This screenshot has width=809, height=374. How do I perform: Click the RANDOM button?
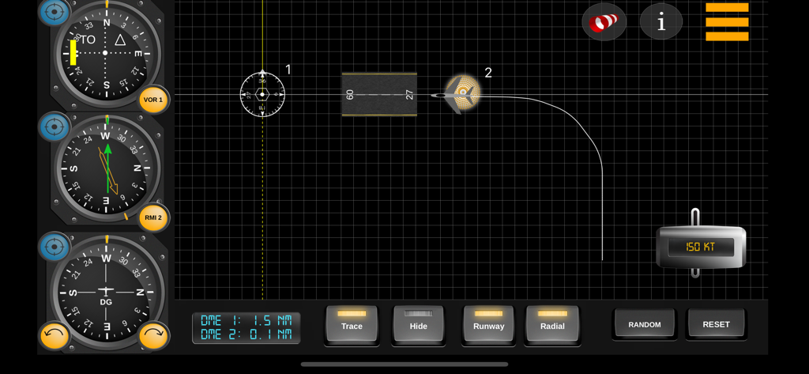tap(645, 324)
